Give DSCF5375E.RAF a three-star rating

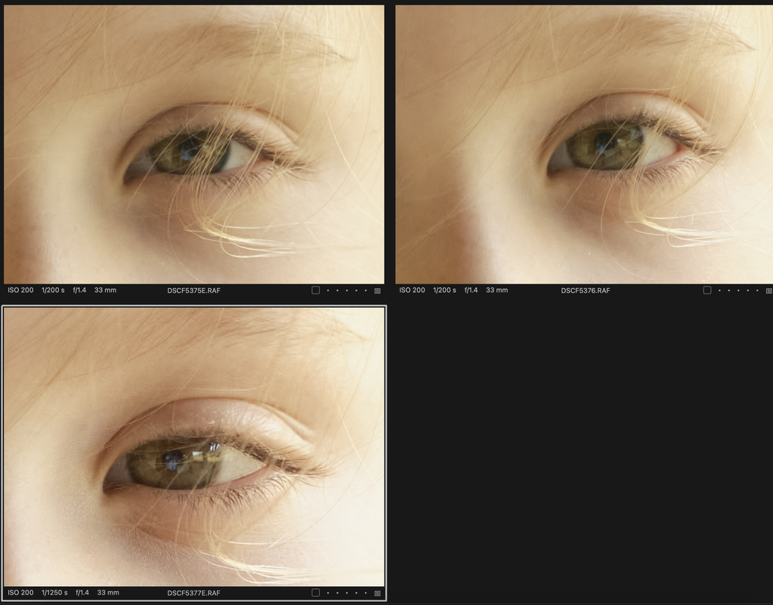tap(347, 290)
